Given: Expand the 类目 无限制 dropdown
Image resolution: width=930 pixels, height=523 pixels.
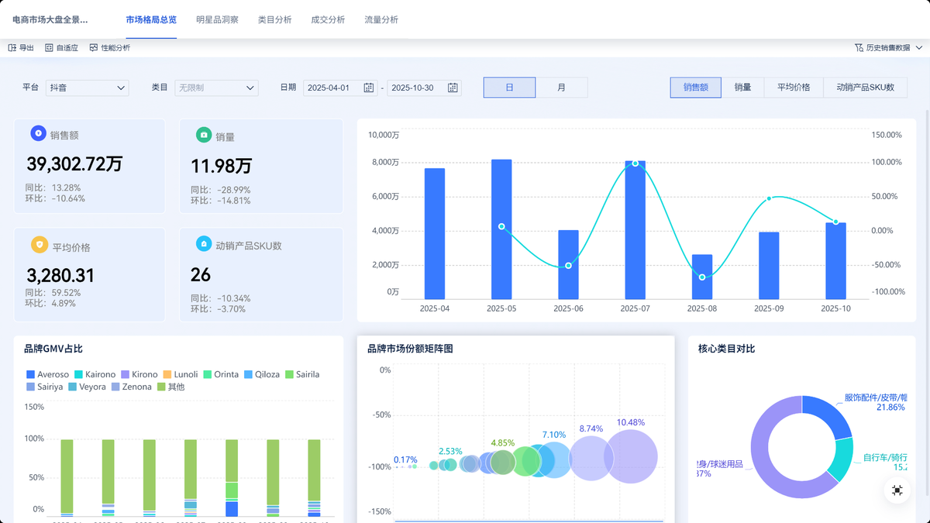Looking at the screenshot, I should click(x=216, y=88).
